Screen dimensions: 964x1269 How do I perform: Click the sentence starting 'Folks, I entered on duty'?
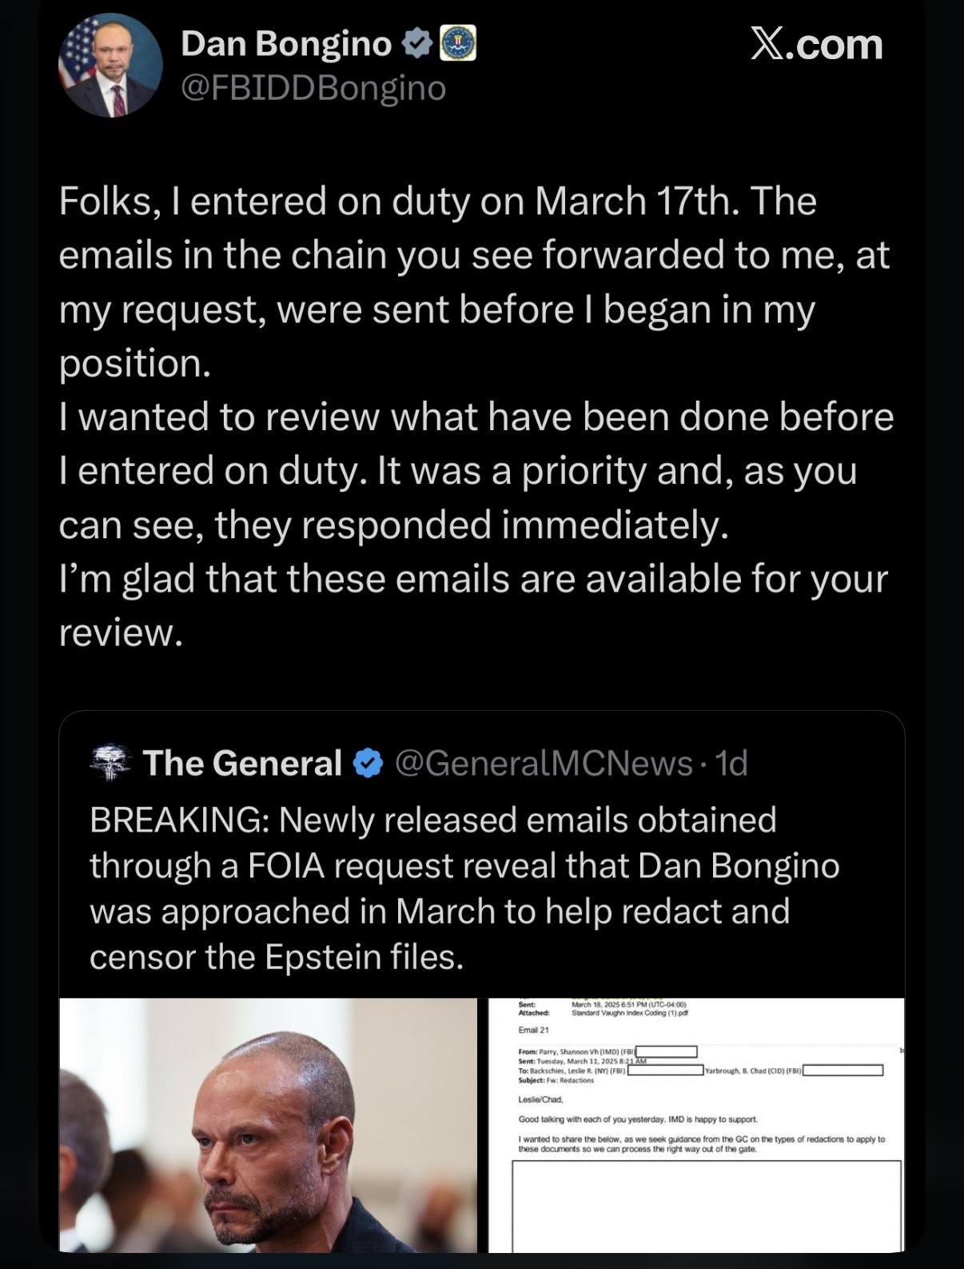tap(436, 202)
